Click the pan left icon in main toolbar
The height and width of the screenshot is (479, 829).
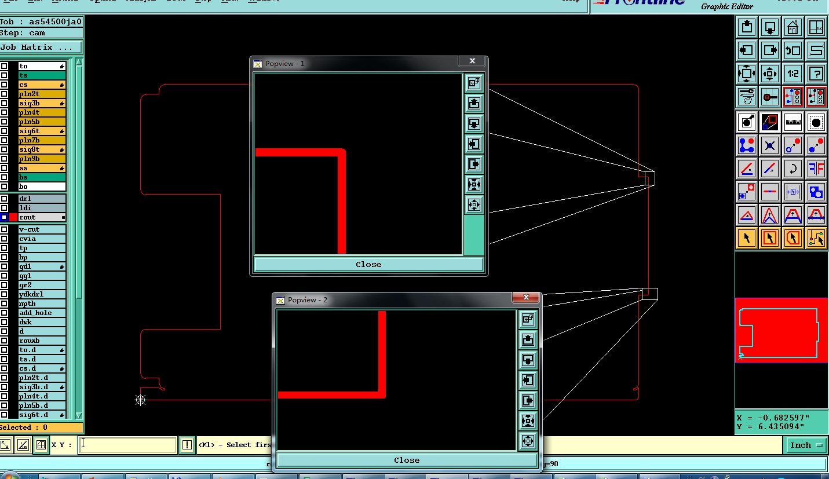(x=747, y=50)
